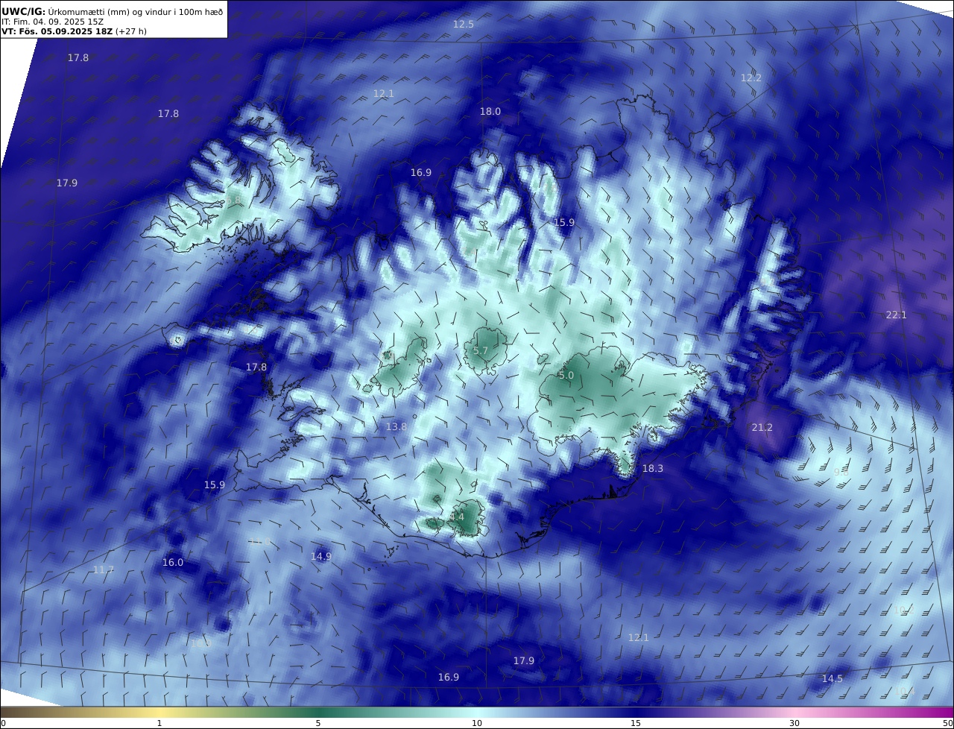Viewport: 954px width, 729px height.
Task: Click the colorbar tick labeled 10
Action: click(477, 723)
